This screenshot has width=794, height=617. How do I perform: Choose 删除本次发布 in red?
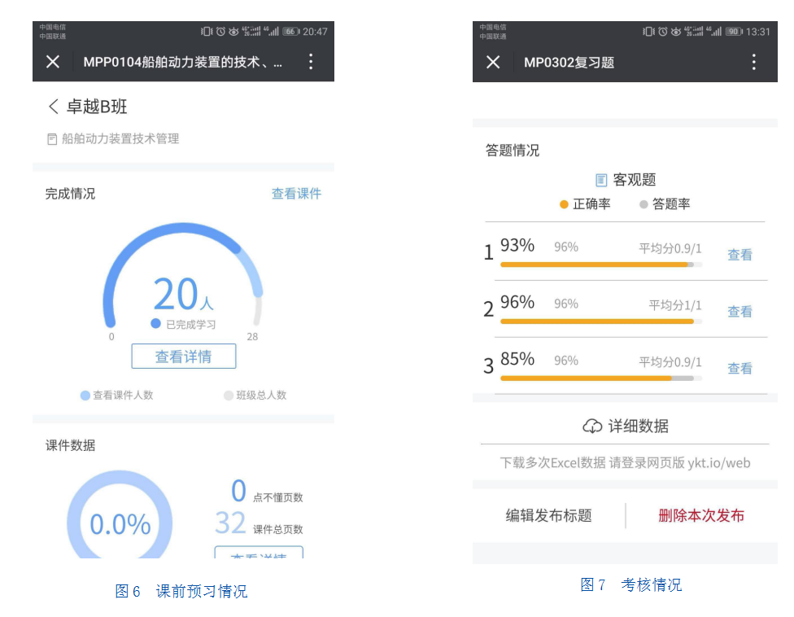[x=700, y=515]
